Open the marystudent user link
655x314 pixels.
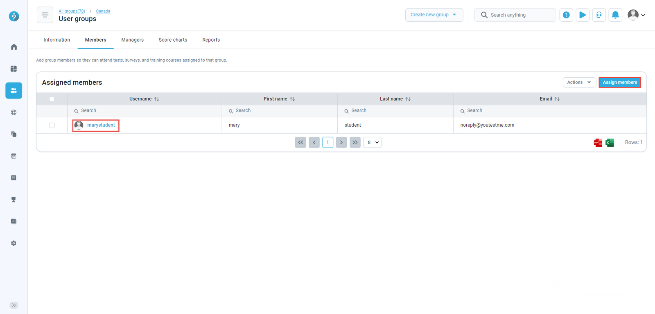101,125
